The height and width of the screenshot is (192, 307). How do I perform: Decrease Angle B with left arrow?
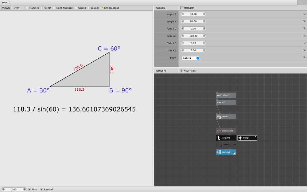pyautogui.click(x=183, y=22)
